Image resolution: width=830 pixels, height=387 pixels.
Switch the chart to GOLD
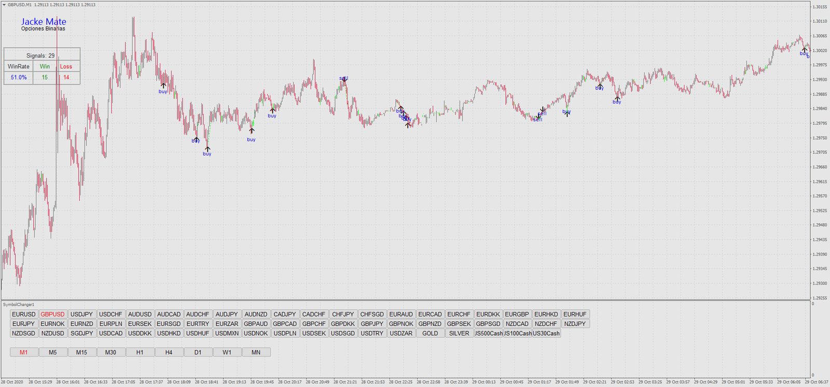(x=430, y=334)
